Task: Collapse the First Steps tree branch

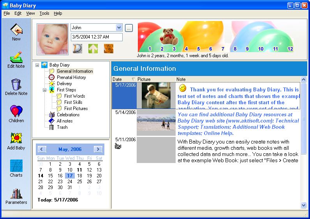Action: [45, 90]
